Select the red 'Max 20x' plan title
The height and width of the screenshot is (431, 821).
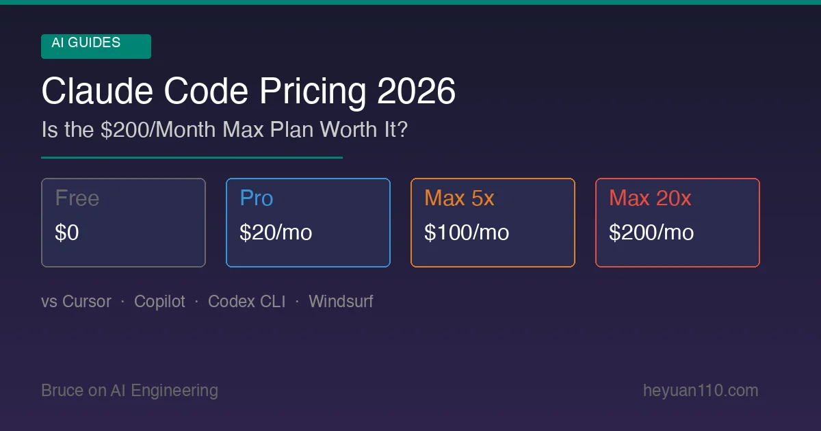650,198
